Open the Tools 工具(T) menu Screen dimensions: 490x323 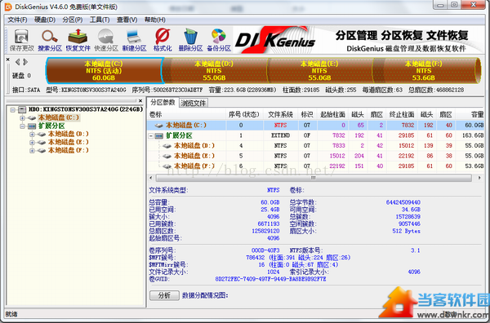(x=100, y=20)
